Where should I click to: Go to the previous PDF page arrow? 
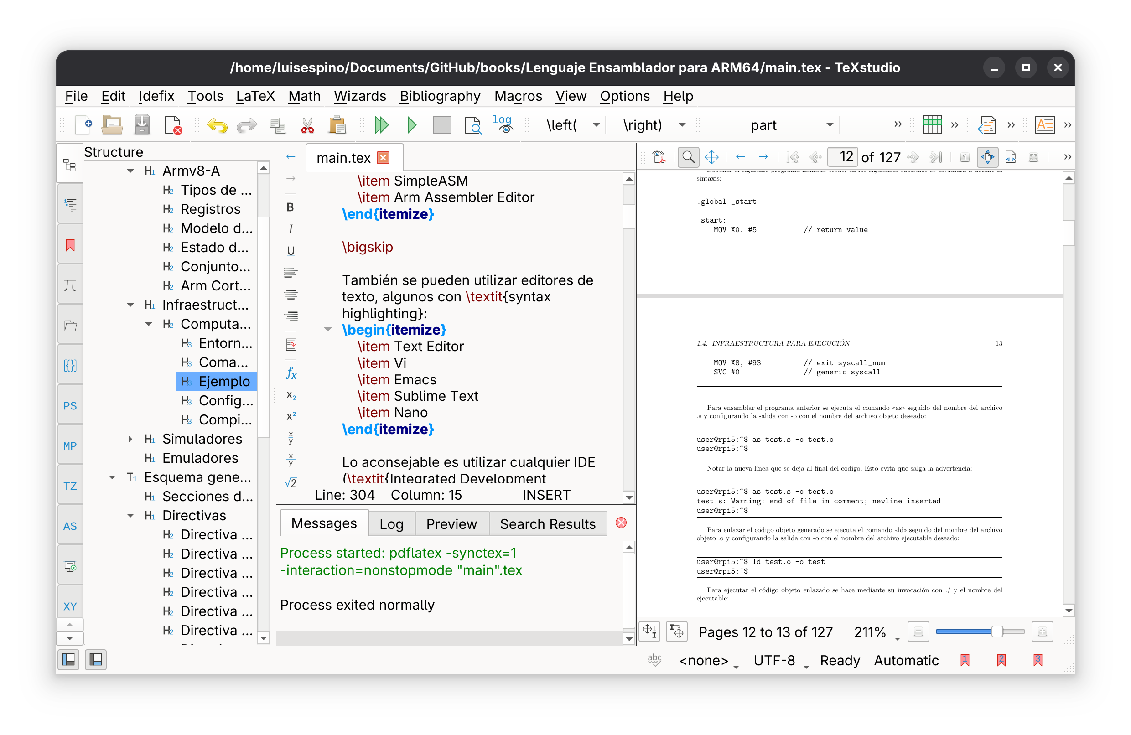[x=815, y=157]
